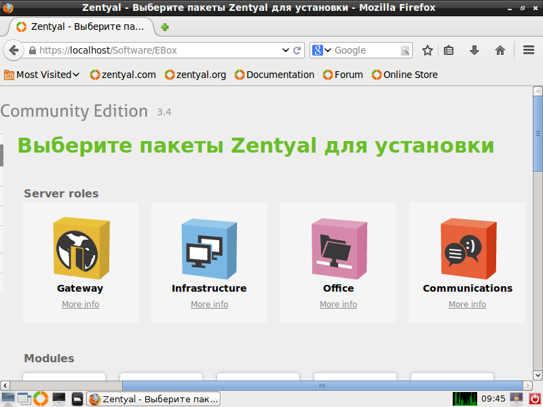Viewport: 543px width, 407px height.
Task: Open More info link under Communications
Action: tap(468, 304)
